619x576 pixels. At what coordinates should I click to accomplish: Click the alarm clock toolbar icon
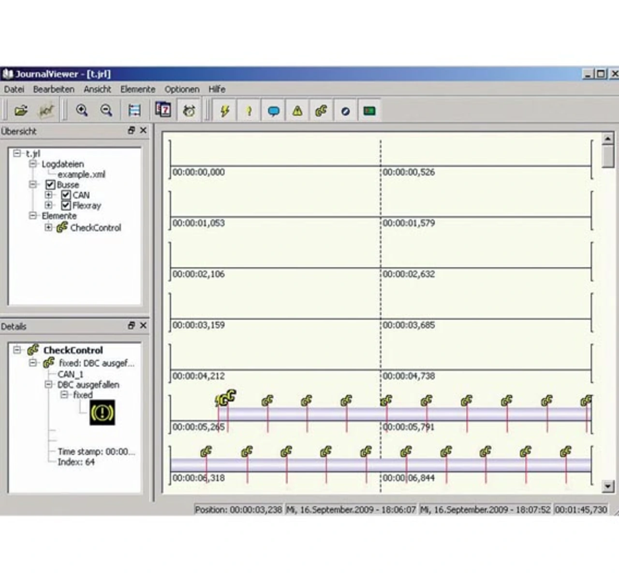tap(189, 111)
